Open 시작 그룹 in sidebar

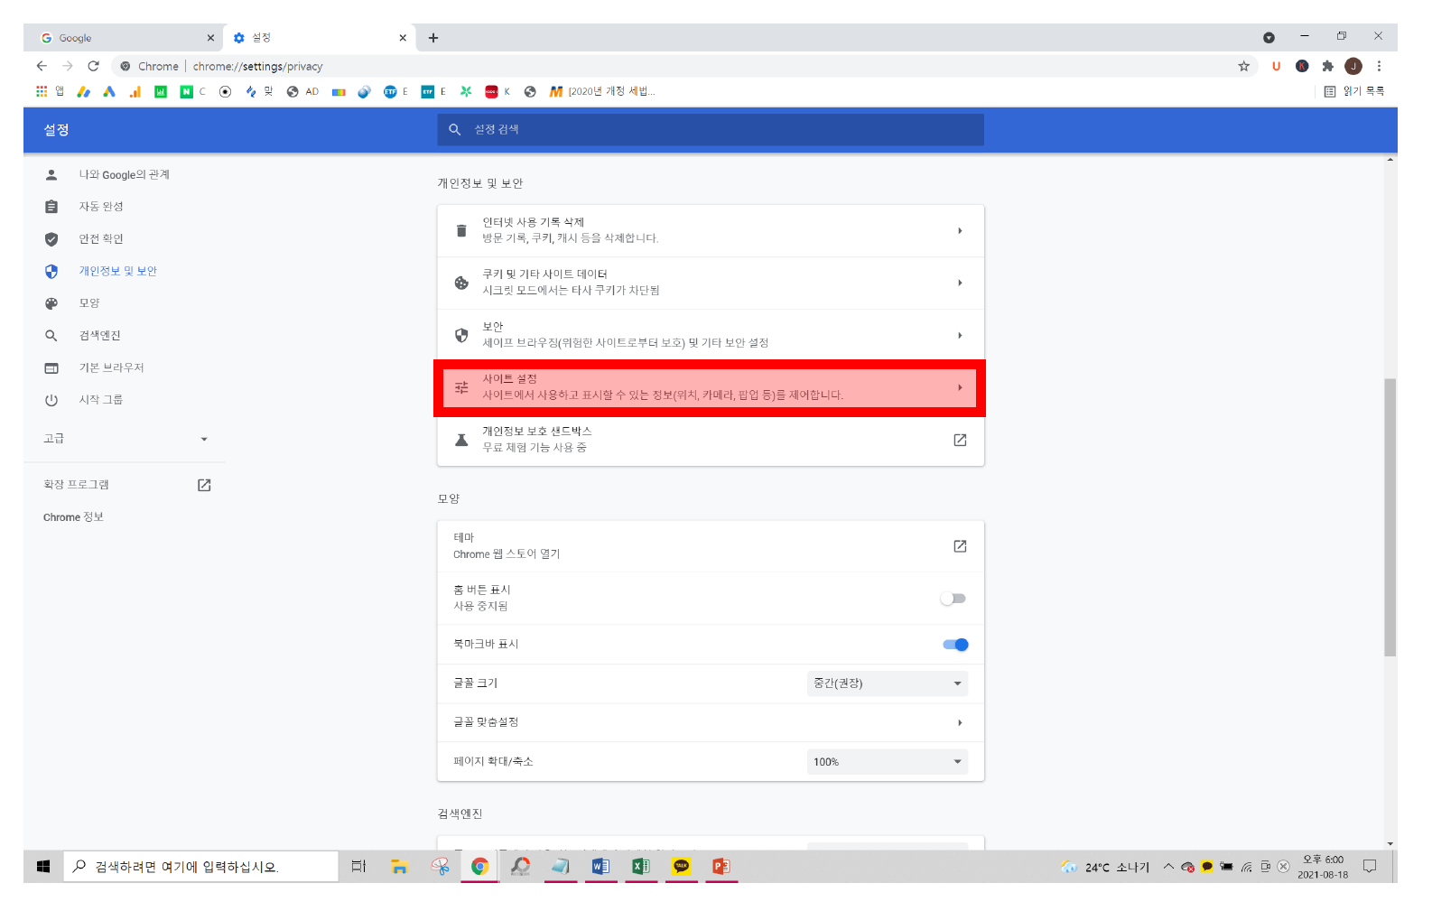tap(100, 400)
